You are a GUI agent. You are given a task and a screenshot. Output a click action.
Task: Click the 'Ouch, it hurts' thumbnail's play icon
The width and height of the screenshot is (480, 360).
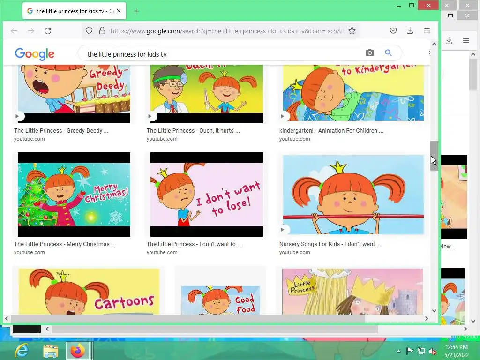(x=150, y=116)
